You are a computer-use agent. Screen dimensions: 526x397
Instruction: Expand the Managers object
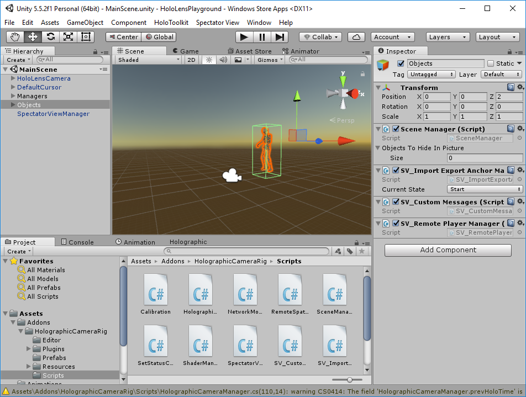coord(13,96)
